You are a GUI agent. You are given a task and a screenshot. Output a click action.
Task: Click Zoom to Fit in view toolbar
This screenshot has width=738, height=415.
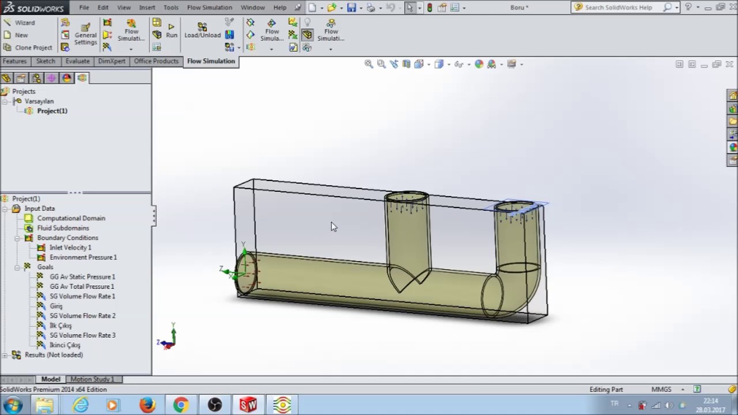tap(369, 64)
